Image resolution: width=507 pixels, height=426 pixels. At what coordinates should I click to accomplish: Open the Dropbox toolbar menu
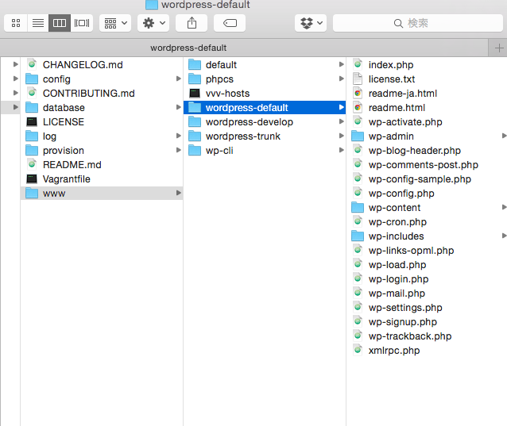click(311, 23)
